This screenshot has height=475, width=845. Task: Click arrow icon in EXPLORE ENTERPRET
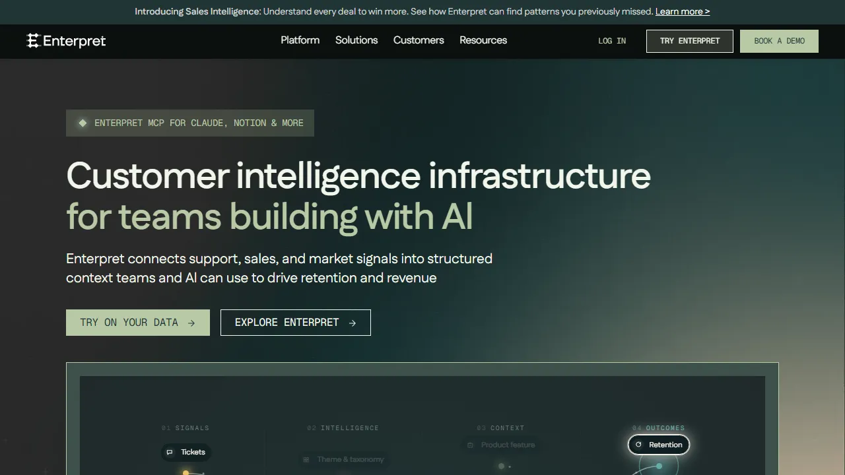coord(352,323)
